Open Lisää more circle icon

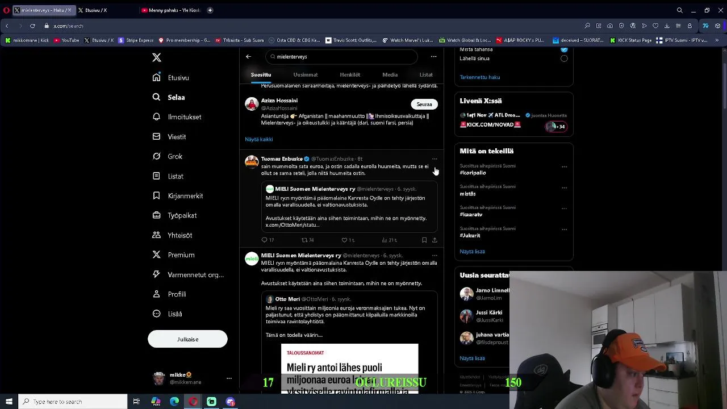click(156, 314)
